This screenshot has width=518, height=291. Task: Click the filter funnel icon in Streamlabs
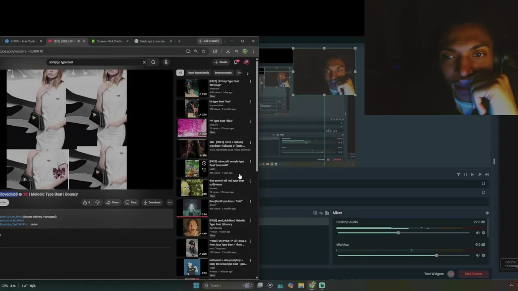459,175
